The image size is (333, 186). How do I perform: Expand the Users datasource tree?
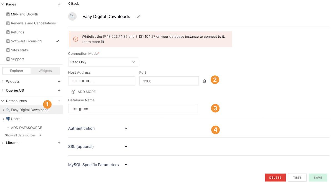[x=3, y=119]
